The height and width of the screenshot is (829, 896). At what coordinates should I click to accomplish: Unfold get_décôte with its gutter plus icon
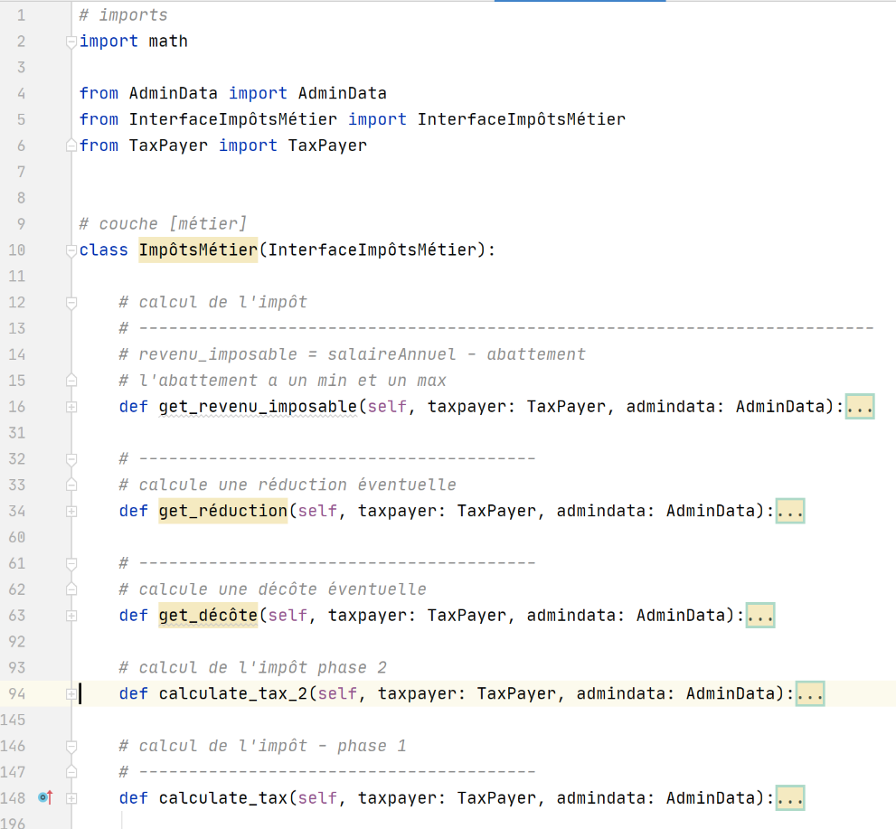tap(71, 617)
